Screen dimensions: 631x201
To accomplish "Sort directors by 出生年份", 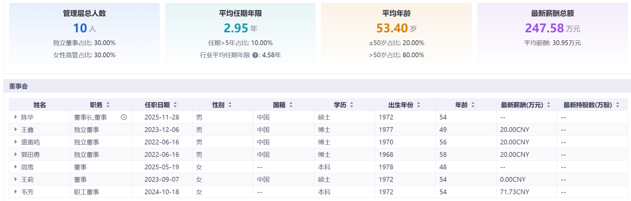I will 419,105.
